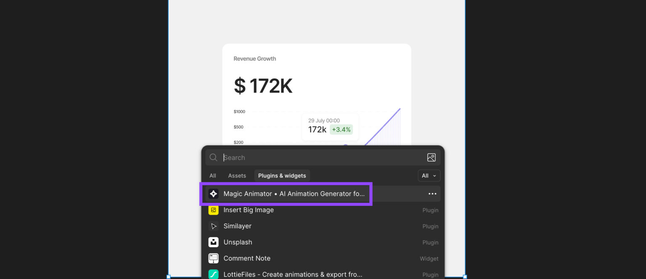Click the yellow Insert Big Image icon
Screen dimensions: 646x279
coord(213,210)
